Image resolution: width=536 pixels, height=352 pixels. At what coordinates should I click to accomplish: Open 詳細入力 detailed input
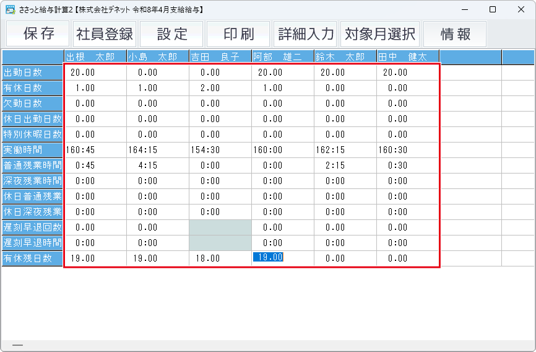click(x=306, y=34)
